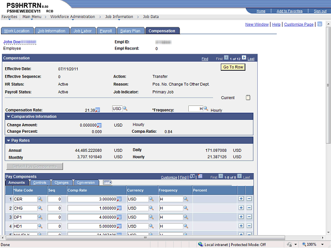Click next row arrow in Compensation header
The image size is (331, 248).
pyautogui.click(x=244, y=58)
